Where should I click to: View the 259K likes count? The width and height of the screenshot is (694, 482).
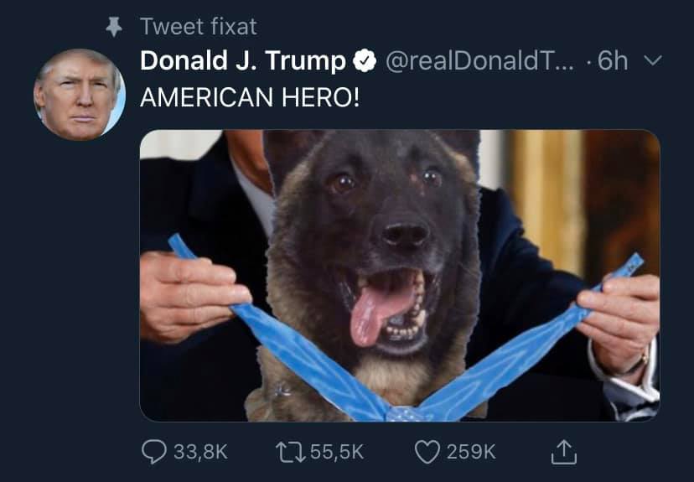click(x=471, y=452)
